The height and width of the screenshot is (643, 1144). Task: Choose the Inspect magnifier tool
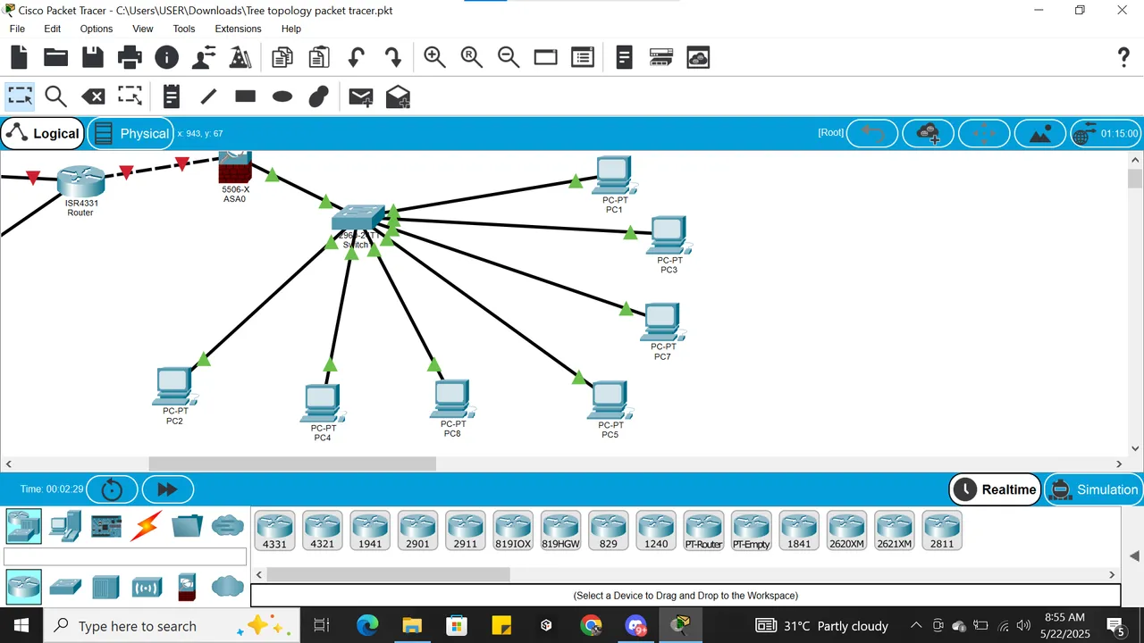click(56, 96)
